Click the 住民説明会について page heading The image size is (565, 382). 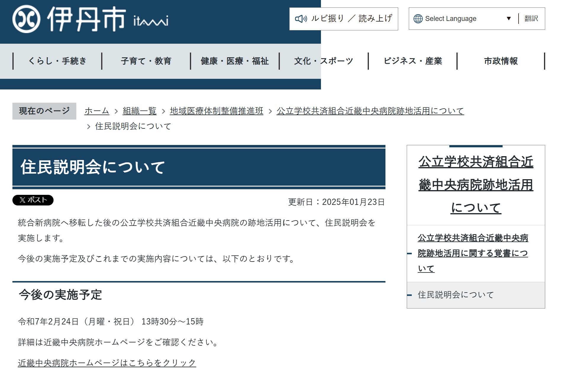93,167
